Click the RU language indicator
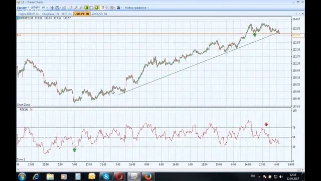 point(253,176)
